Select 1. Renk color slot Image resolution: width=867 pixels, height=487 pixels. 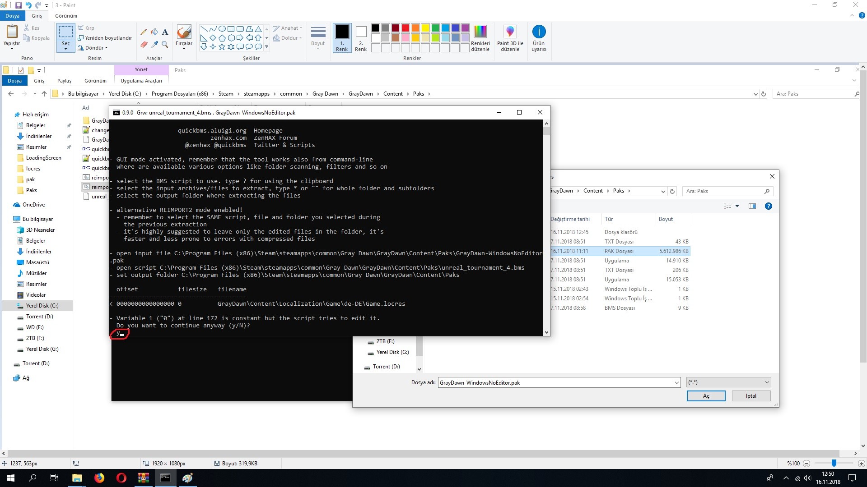(342, 38)
